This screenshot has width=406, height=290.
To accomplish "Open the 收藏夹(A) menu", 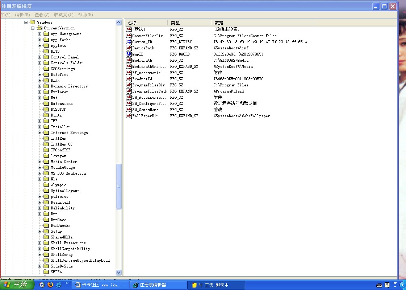I will (63, 15).
